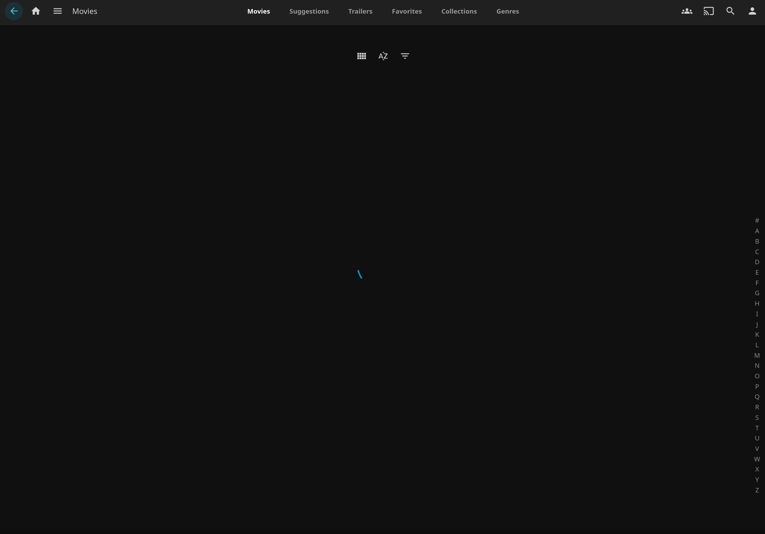Jump to # in alphabet picker

pos(757,221)
